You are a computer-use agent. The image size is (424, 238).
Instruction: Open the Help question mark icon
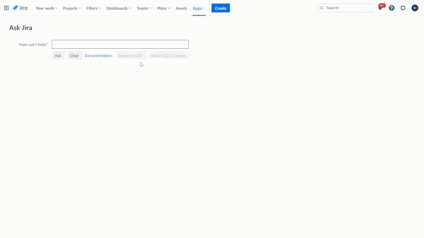point(392,8)
